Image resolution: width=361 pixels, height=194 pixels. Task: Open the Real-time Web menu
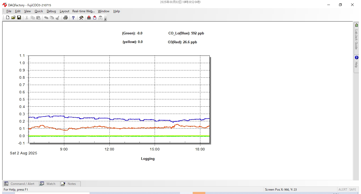[84, 11]
